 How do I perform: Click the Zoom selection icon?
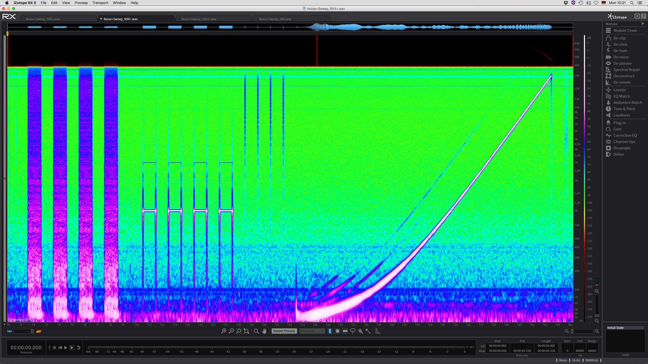tap(239, 331)
